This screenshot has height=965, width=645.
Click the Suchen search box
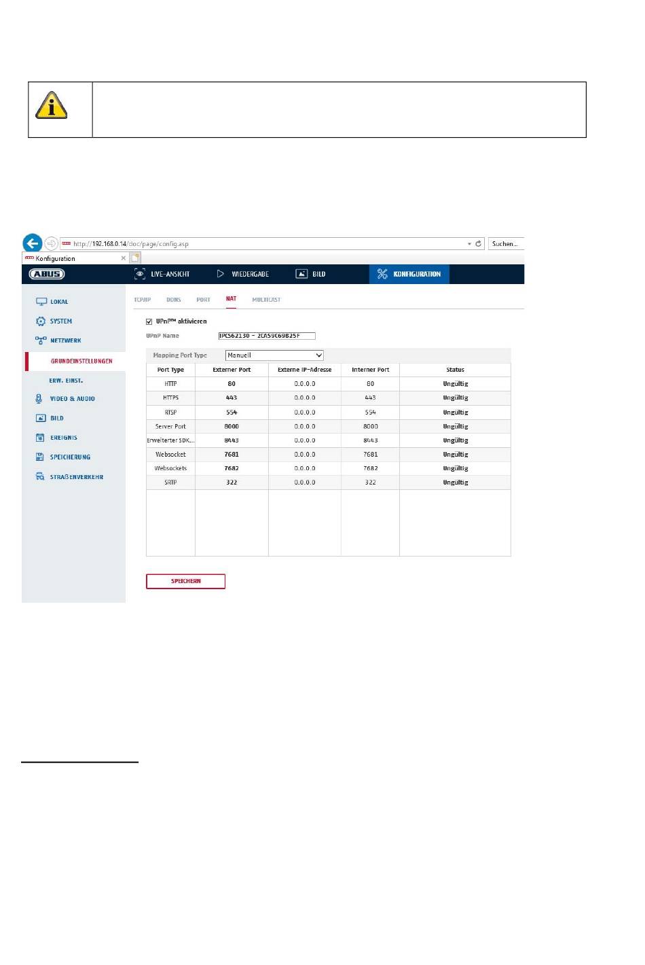click(x=506, y=243)
